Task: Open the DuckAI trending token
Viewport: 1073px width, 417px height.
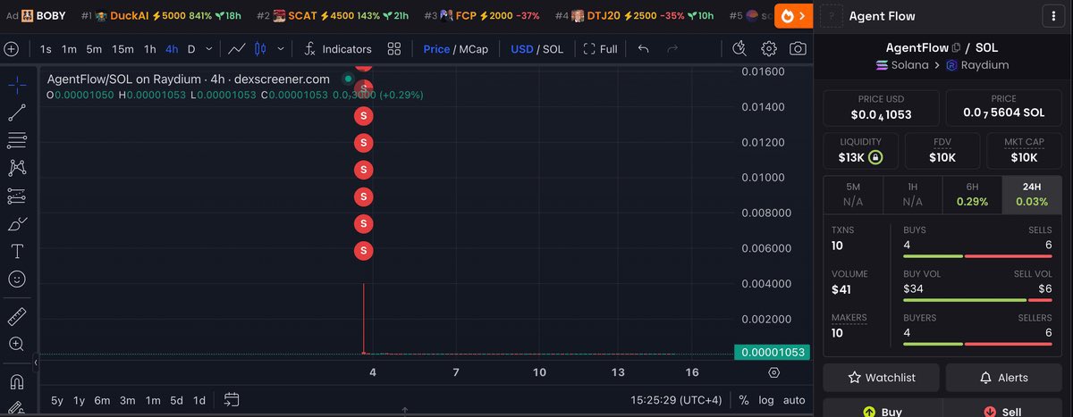Action: (161, 16)
